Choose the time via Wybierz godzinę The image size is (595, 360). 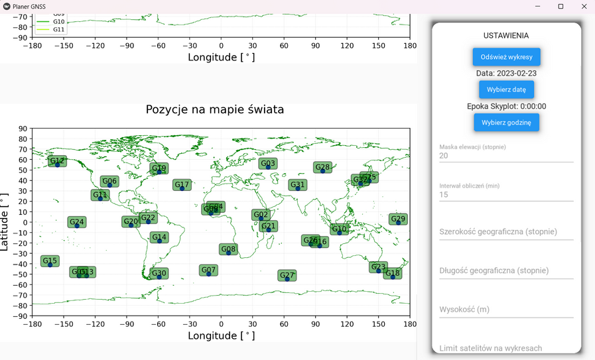[506, 123]
